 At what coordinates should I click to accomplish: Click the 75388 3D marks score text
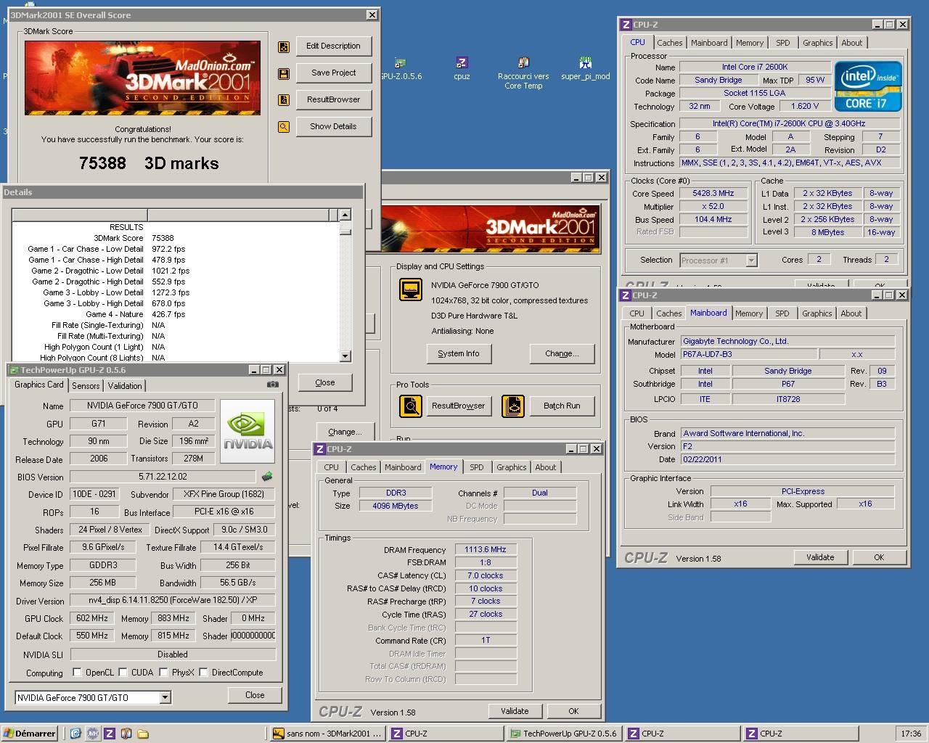coord(149,163)
